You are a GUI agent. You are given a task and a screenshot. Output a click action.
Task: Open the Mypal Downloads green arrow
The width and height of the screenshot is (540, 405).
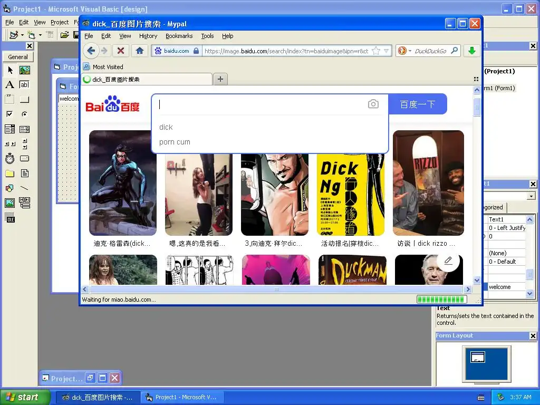[472, 51]
